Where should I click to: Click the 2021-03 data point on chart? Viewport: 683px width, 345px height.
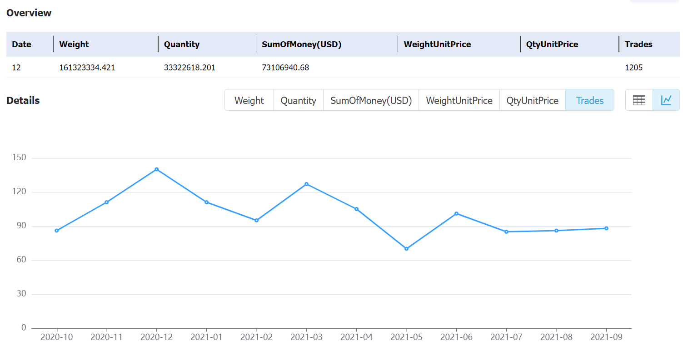(x=307, y=184)
